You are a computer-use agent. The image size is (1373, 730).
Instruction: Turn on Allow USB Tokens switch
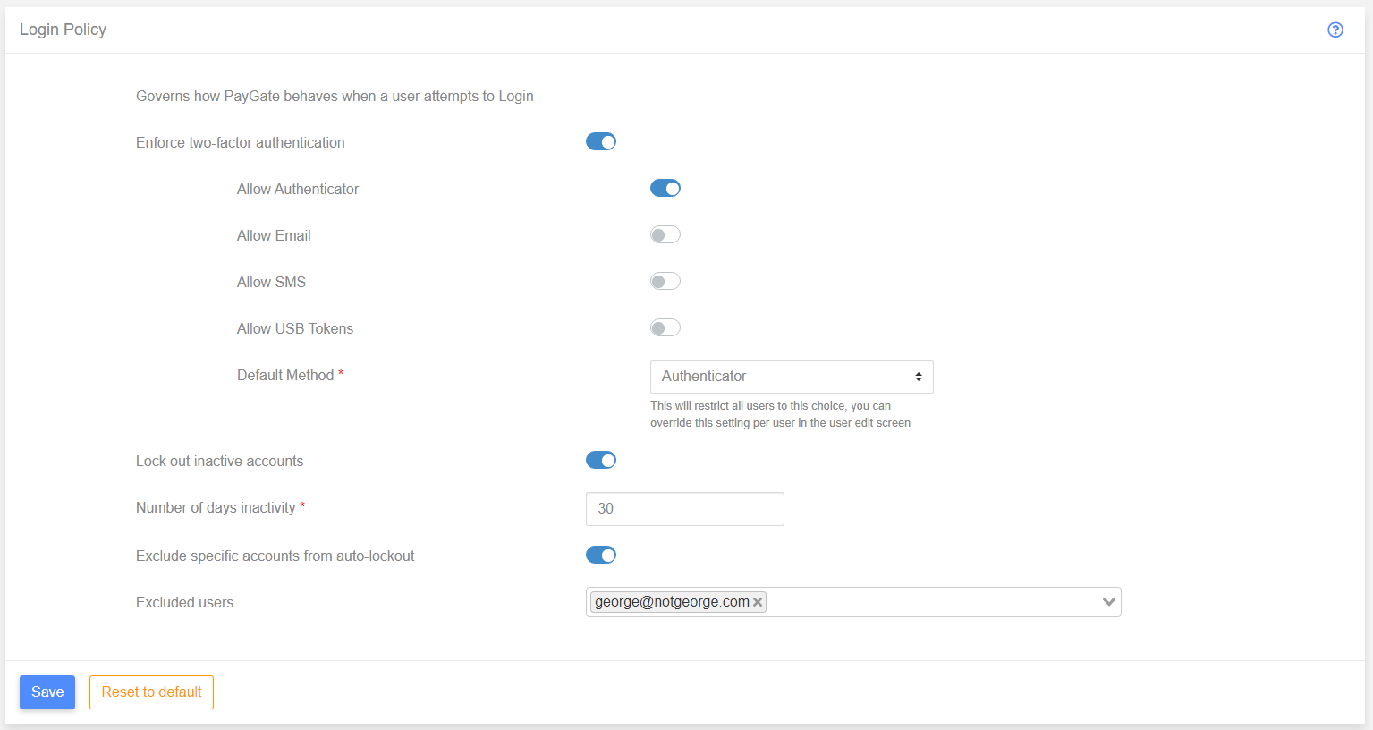pyautogui.click(x=665, y=328)
